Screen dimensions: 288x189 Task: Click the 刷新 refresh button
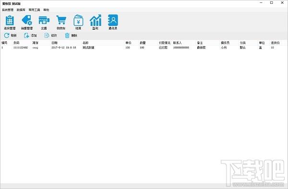click(10, 35)
